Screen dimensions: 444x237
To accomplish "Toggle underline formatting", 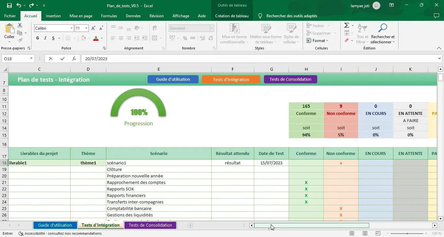I will pyautogui.click(x=53, y=38).
